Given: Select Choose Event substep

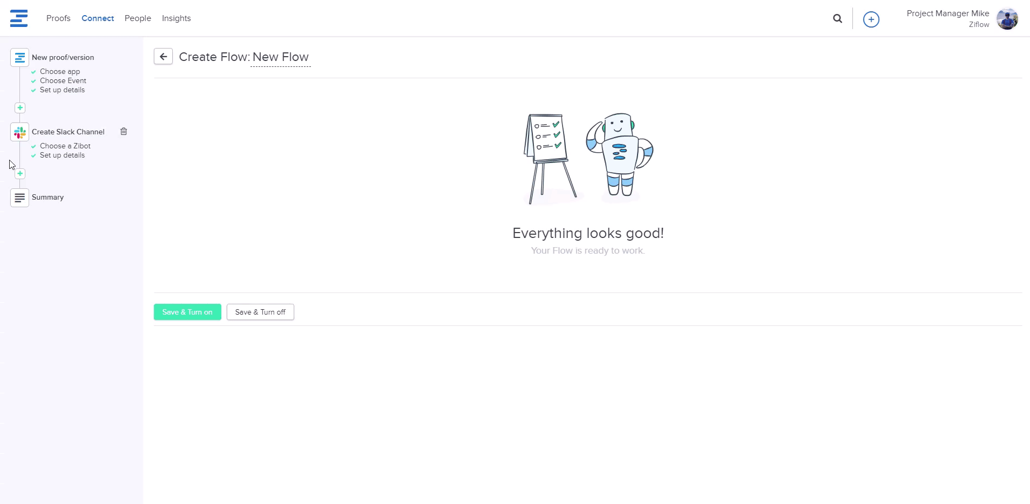Looking at the screenshot, I should click(x=63, y=81).
